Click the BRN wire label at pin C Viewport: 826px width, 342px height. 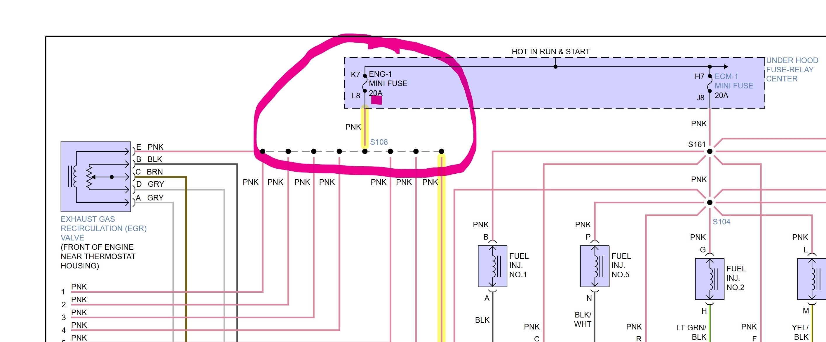coord(155,172)
